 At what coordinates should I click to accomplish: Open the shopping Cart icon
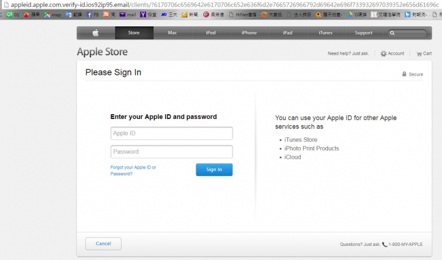coord(419,53)
